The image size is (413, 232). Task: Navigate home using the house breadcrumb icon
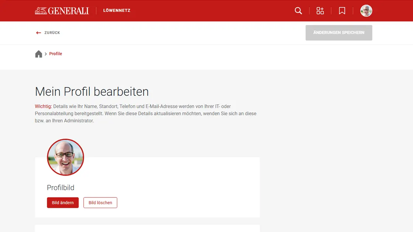39,53
